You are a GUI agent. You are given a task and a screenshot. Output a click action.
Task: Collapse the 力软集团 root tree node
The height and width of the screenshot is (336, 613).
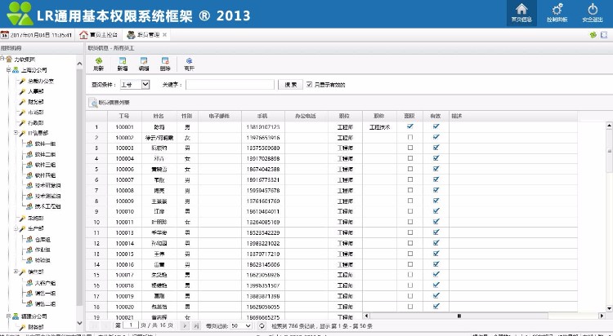click(x=2, y=59)
